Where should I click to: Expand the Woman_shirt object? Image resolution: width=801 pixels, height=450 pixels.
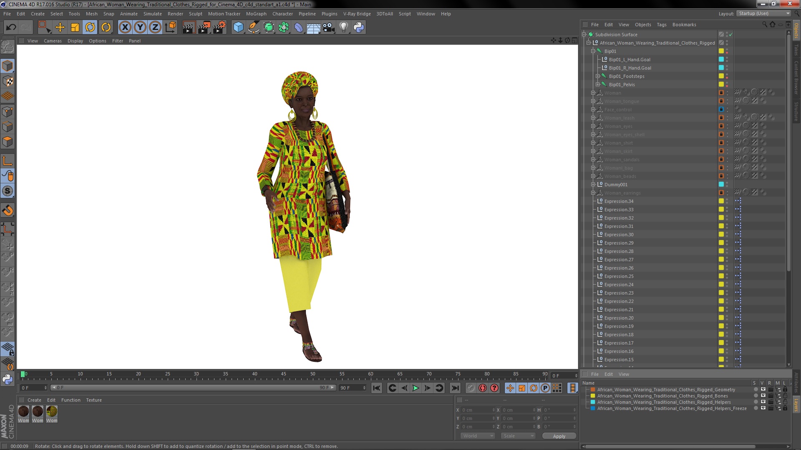click(593, 143)
